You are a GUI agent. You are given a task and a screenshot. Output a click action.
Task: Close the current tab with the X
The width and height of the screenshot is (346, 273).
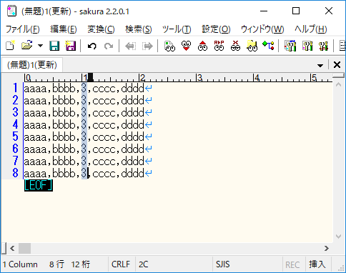337,65
